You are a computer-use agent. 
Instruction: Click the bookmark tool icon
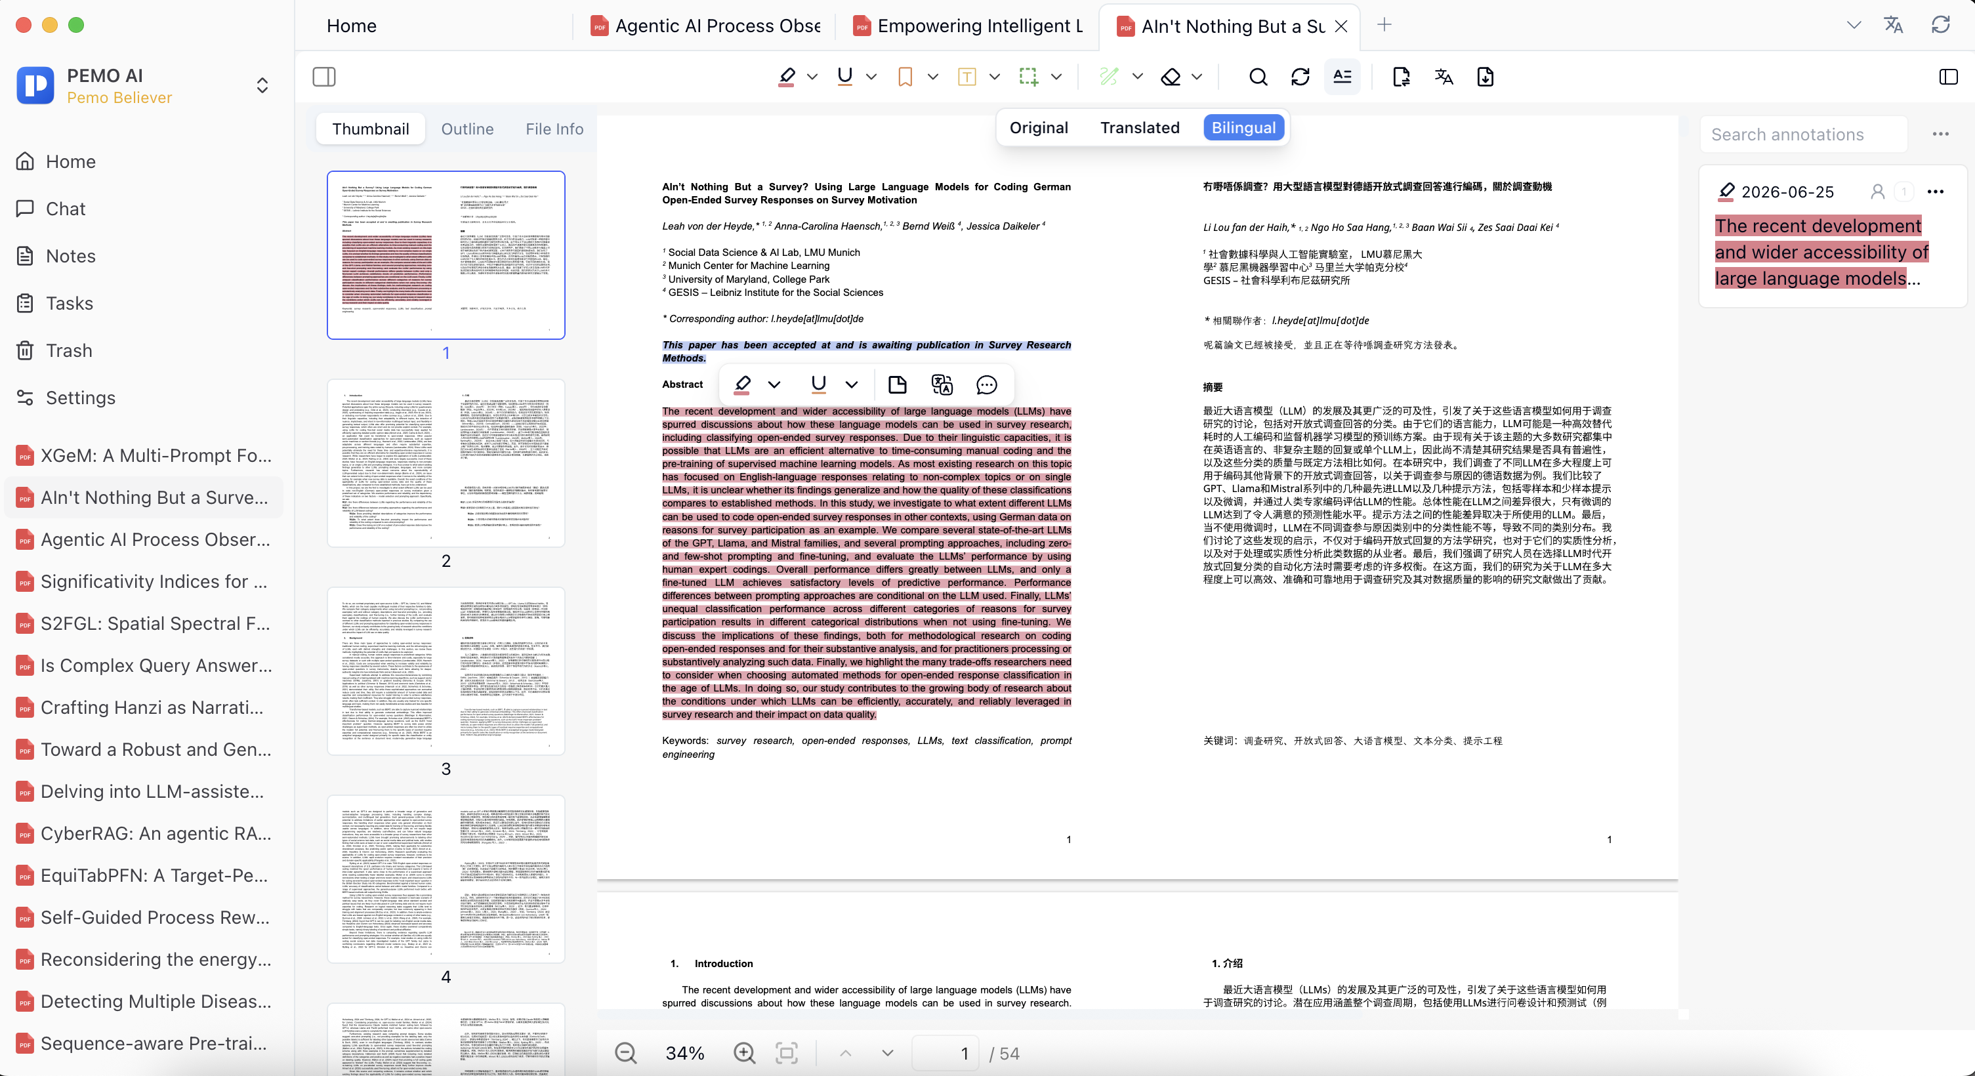[905, 77]
